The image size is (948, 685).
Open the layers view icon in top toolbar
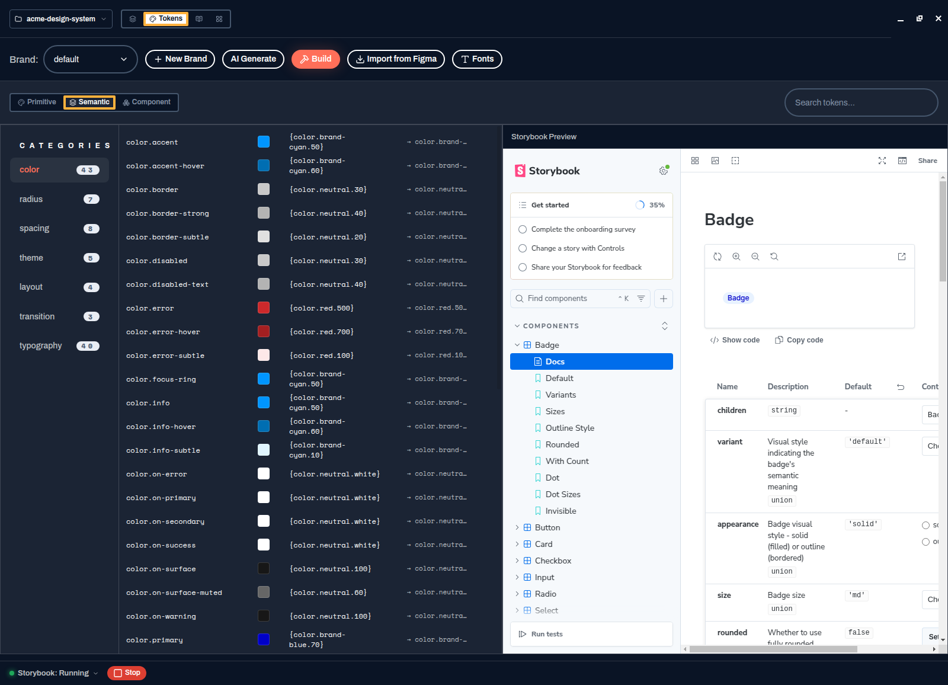[x=133, y=19]
